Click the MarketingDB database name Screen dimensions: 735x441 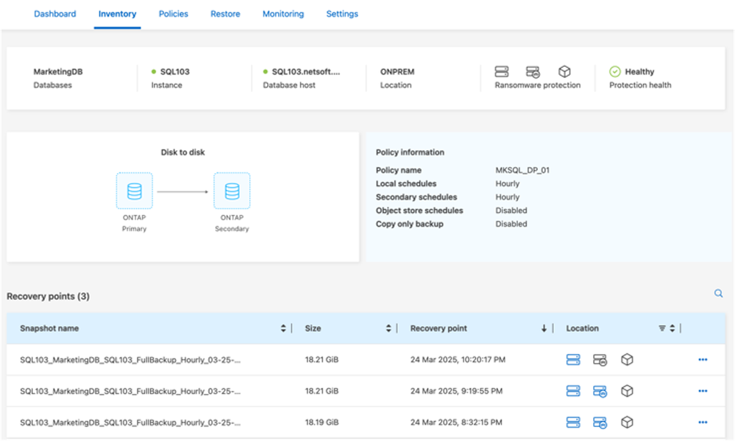coord(58,71)
